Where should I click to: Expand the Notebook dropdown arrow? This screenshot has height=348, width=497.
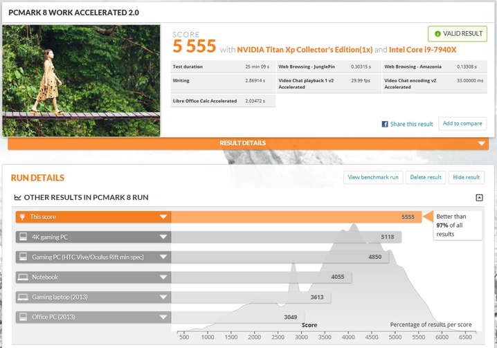[x=163, y=277]
